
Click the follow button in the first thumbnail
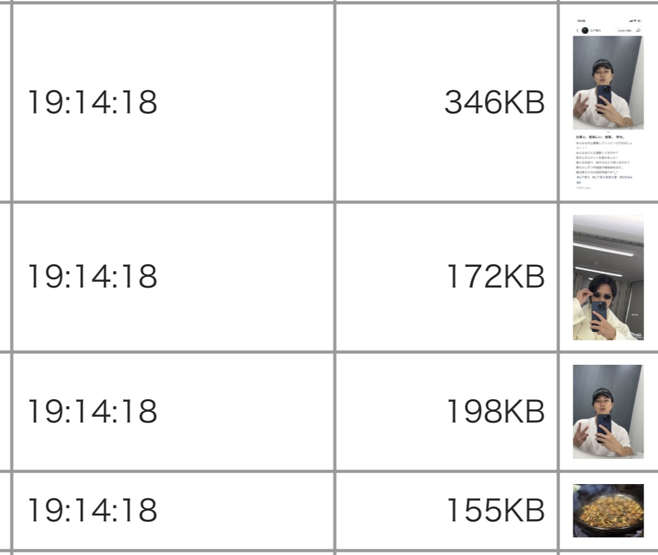coord(624,31)
